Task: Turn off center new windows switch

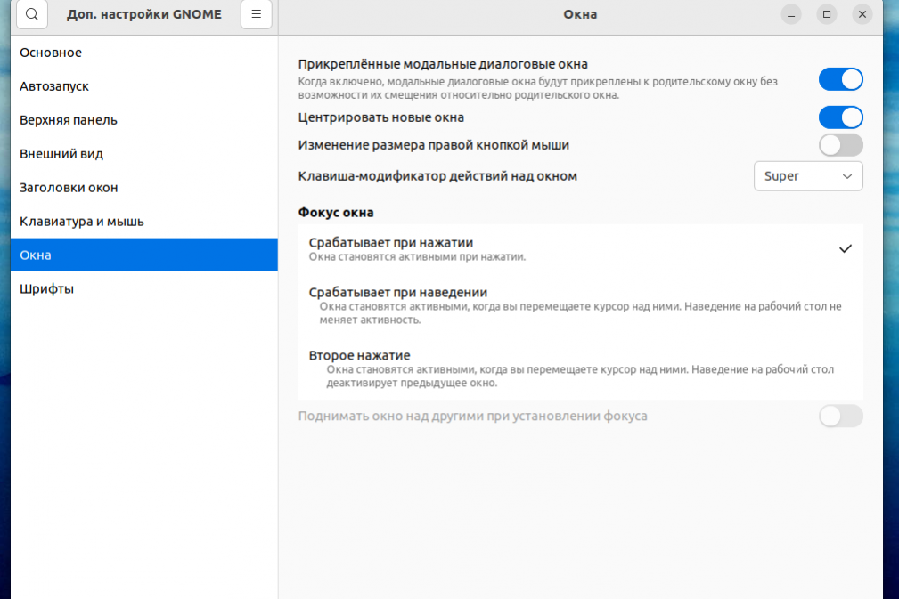Action: click(840, 117)
